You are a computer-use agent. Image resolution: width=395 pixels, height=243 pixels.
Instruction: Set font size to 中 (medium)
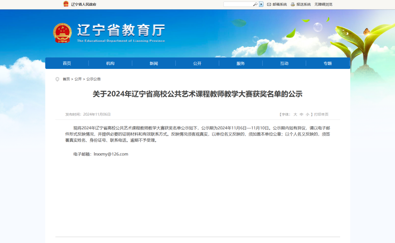click(302, 114)
